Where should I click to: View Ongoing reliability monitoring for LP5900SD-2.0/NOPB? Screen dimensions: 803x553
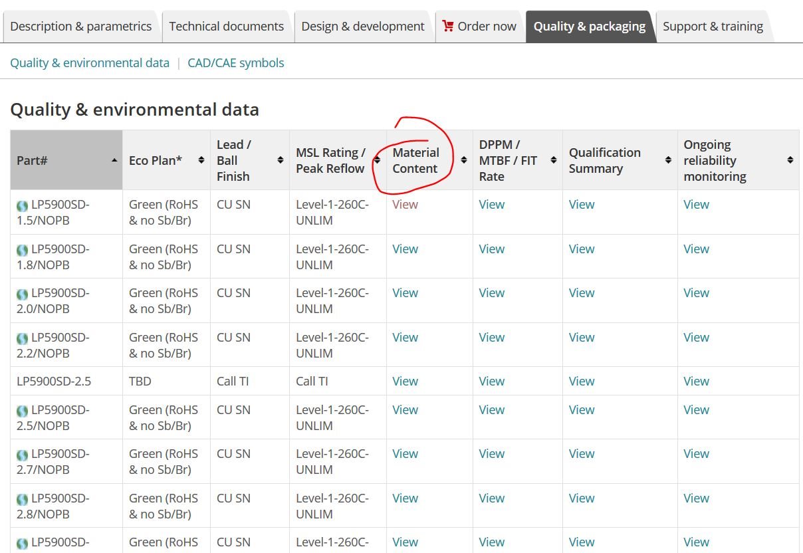pos(697,293)
